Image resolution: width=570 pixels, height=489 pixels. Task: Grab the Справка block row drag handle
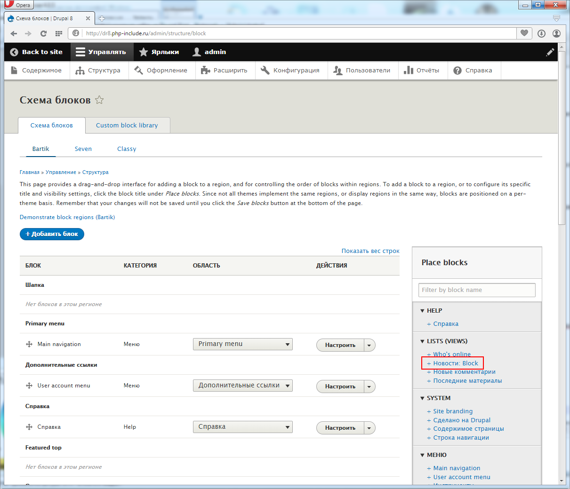[29, 427]
